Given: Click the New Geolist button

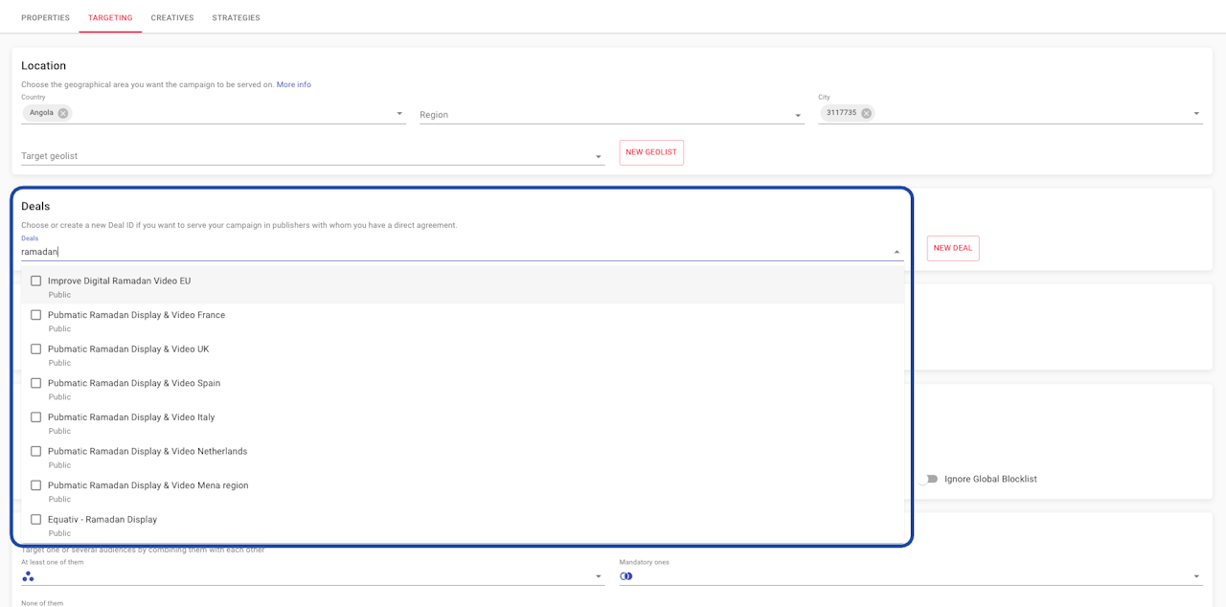Looking at the screenshot, I should pos(651,152).
